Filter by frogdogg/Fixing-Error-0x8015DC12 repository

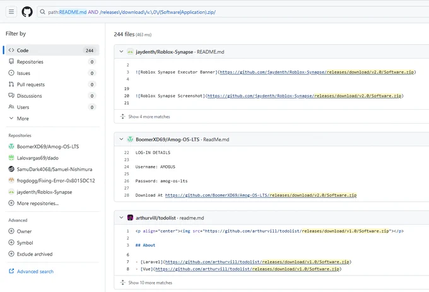pos(56,181)
